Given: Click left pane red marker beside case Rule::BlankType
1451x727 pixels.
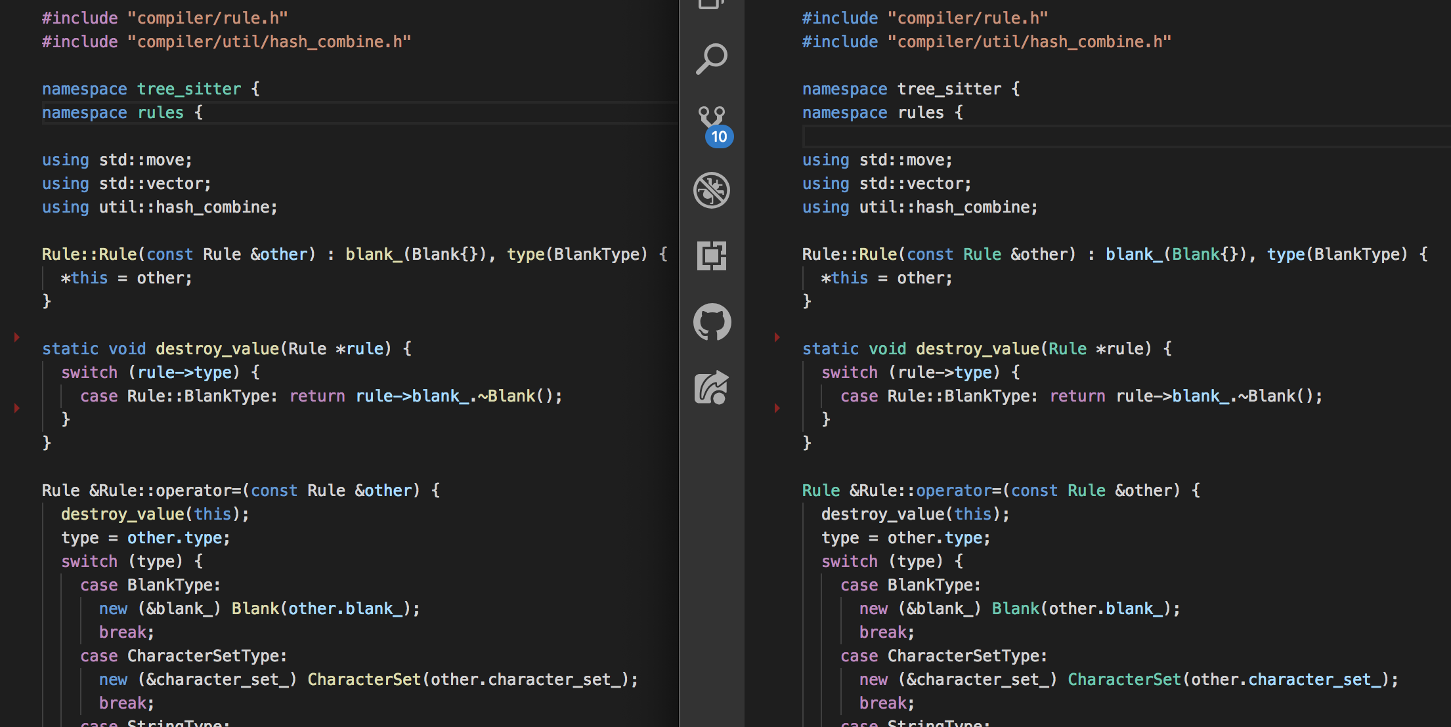Looking at the screenshot, I should tap(17, 408).
